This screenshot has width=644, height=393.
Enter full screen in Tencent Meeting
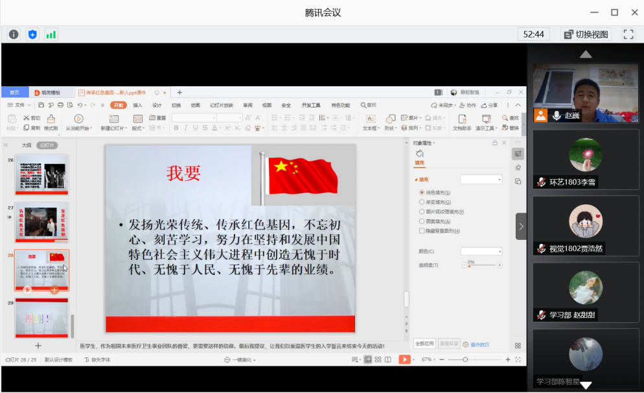(628, 34)
